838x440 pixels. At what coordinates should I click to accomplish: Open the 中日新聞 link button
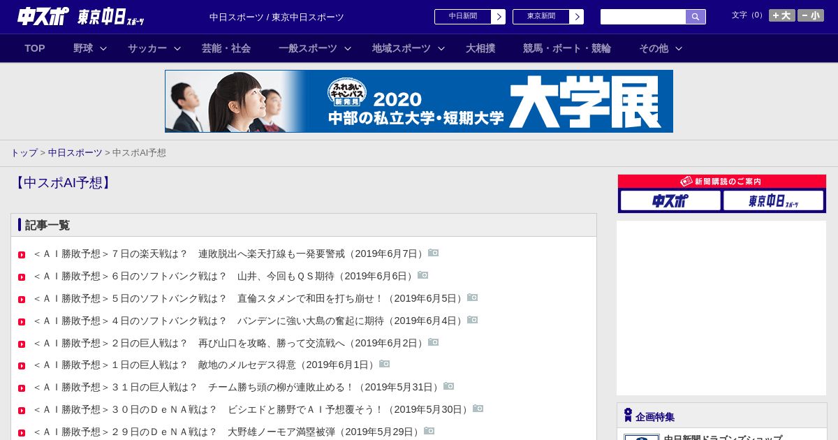(470, 17)
